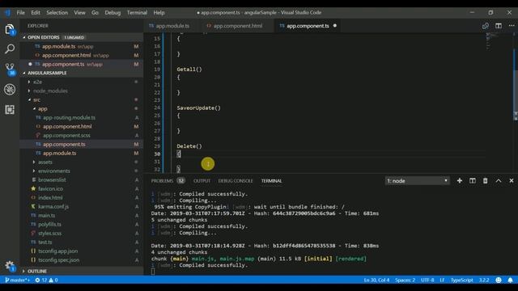The image size is (518, 291).
Task: Click 'Ln 30, Col 4' cursor position indicator
Action: tap(376, 280)
